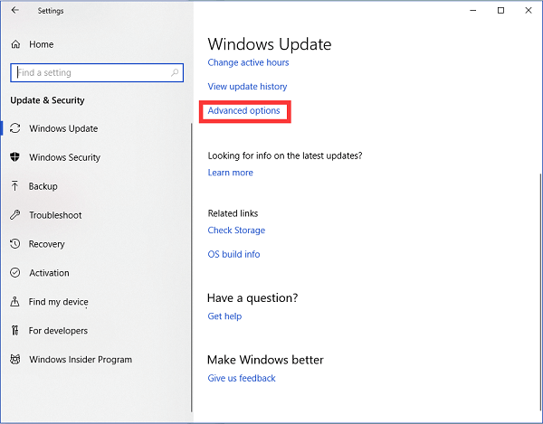Image resolution: width=543 pixels, height=424 pixels.
Task: Open the Check Storage link
Action: [x=236, y=231]
